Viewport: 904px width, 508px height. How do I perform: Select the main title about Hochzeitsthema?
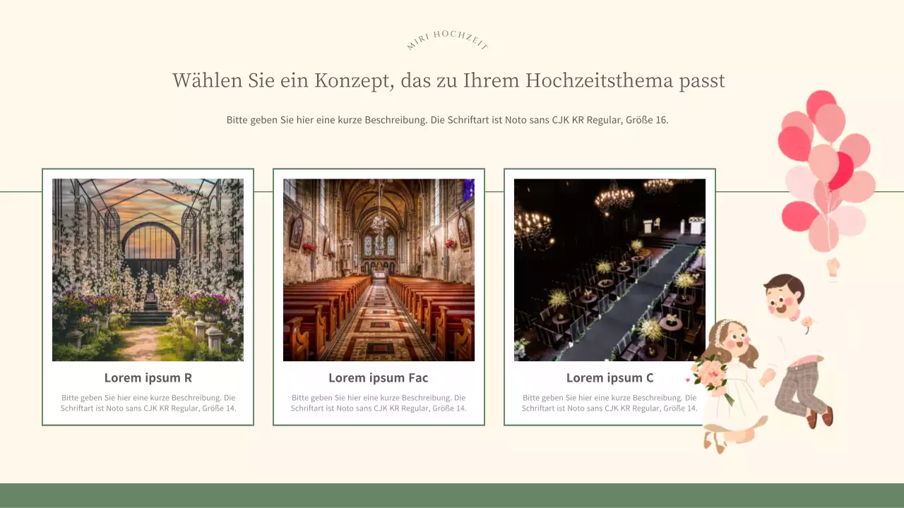coord(448,80)
